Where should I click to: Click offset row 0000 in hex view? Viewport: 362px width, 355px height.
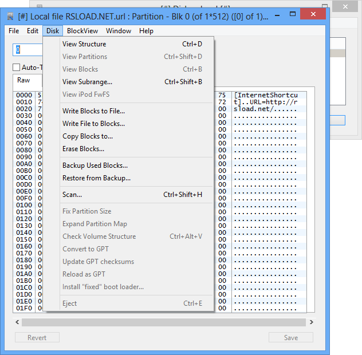pos(24,95)
